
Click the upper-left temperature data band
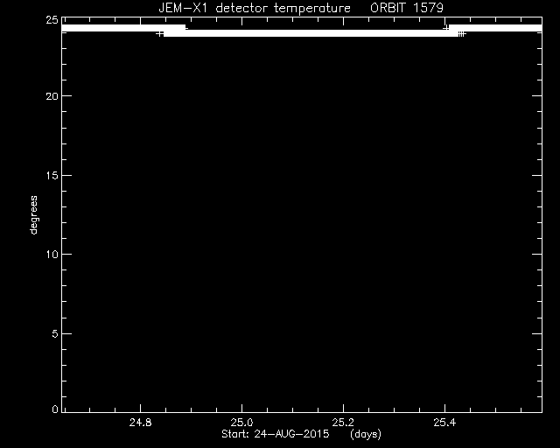pyautogui.click(x=123, y=28)
